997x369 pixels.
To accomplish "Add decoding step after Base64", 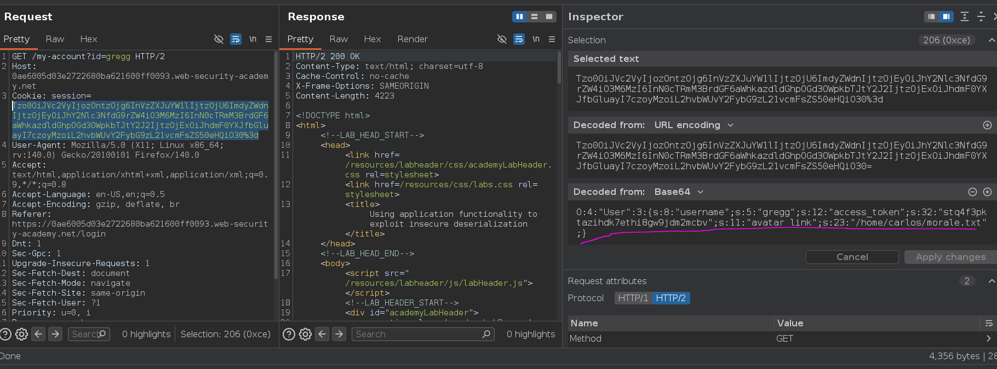I will [987, 192].
